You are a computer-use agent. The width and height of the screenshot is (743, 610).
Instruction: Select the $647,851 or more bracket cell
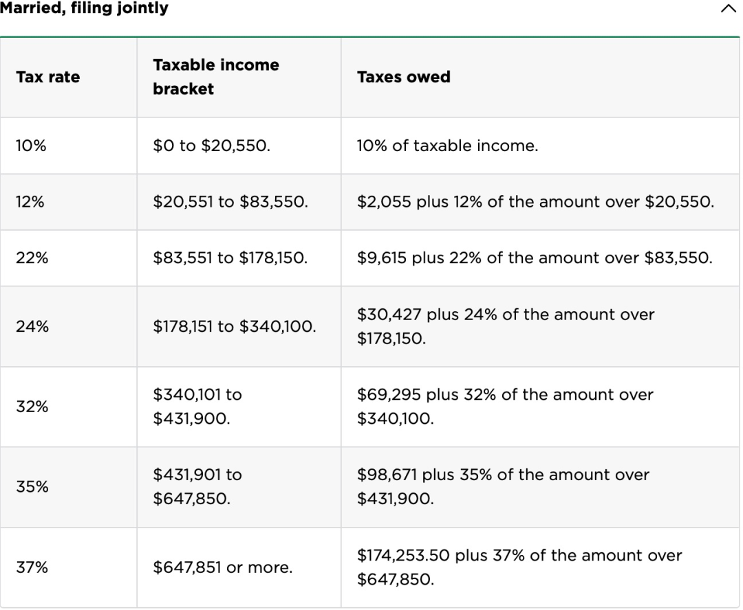click(223, 568)
